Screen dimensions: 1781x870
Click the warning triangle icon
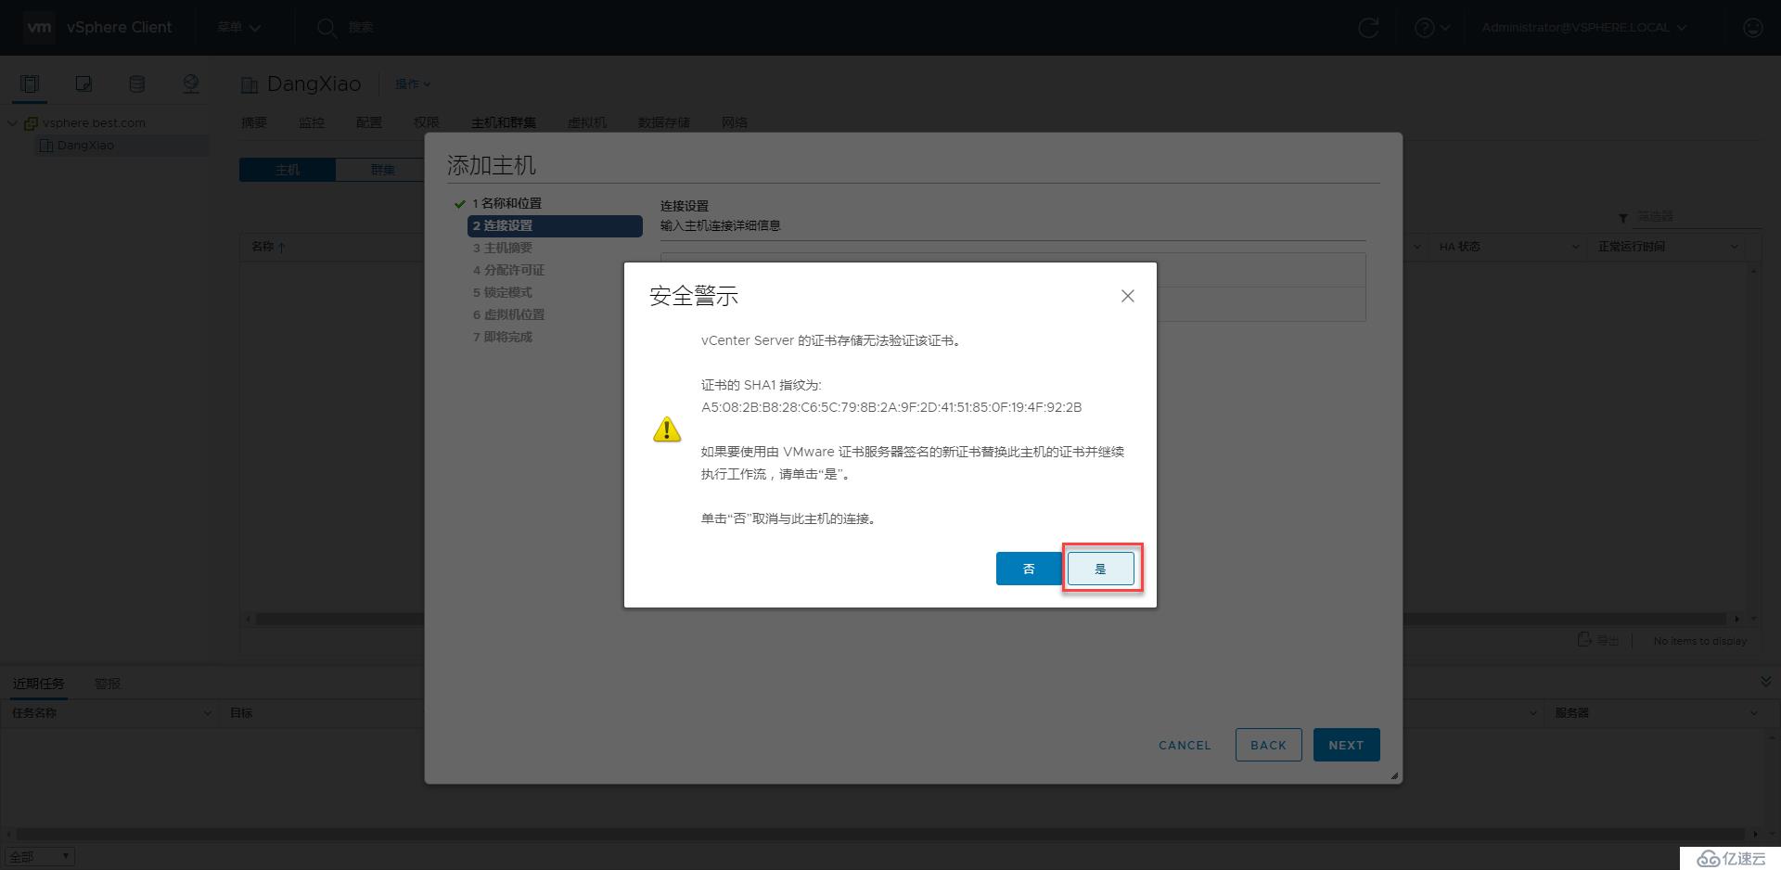coord(667,429)
